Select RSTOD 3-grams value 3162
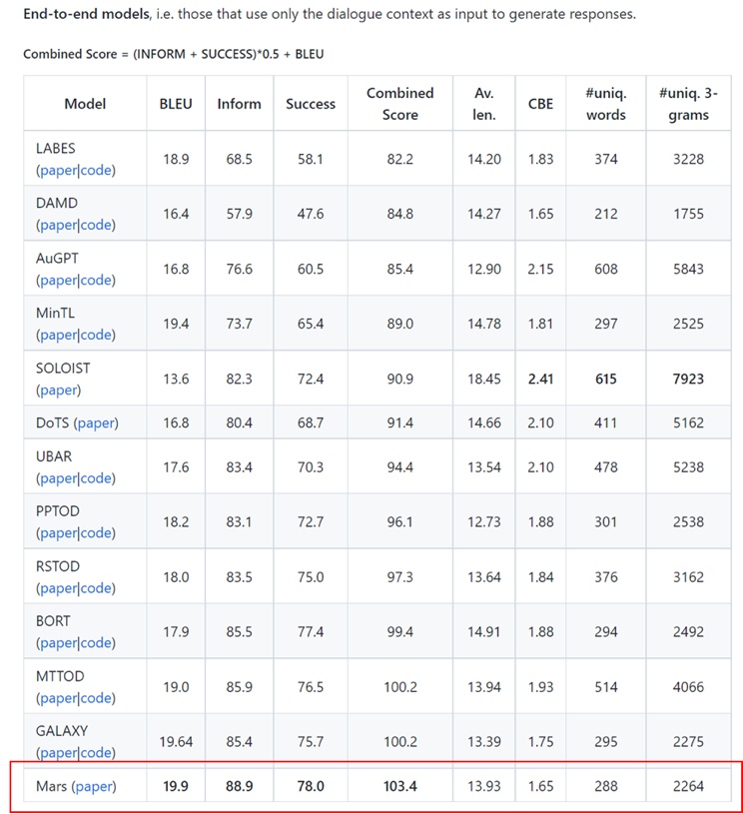Screen dimensions: 743x814 click(x=688, y=577)
